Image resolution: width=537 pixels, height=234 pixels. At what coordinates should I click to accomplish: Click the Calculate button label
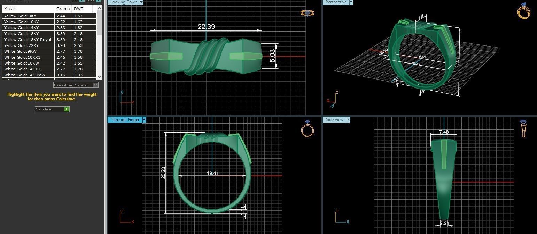click(x=44, y=109)
